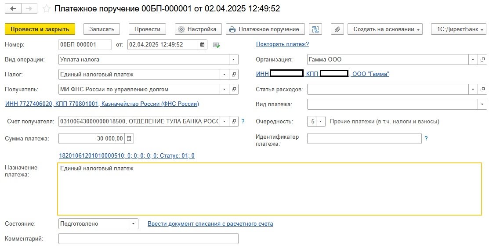Click the document posted status icon
The image size is (500, 252).
216,45
